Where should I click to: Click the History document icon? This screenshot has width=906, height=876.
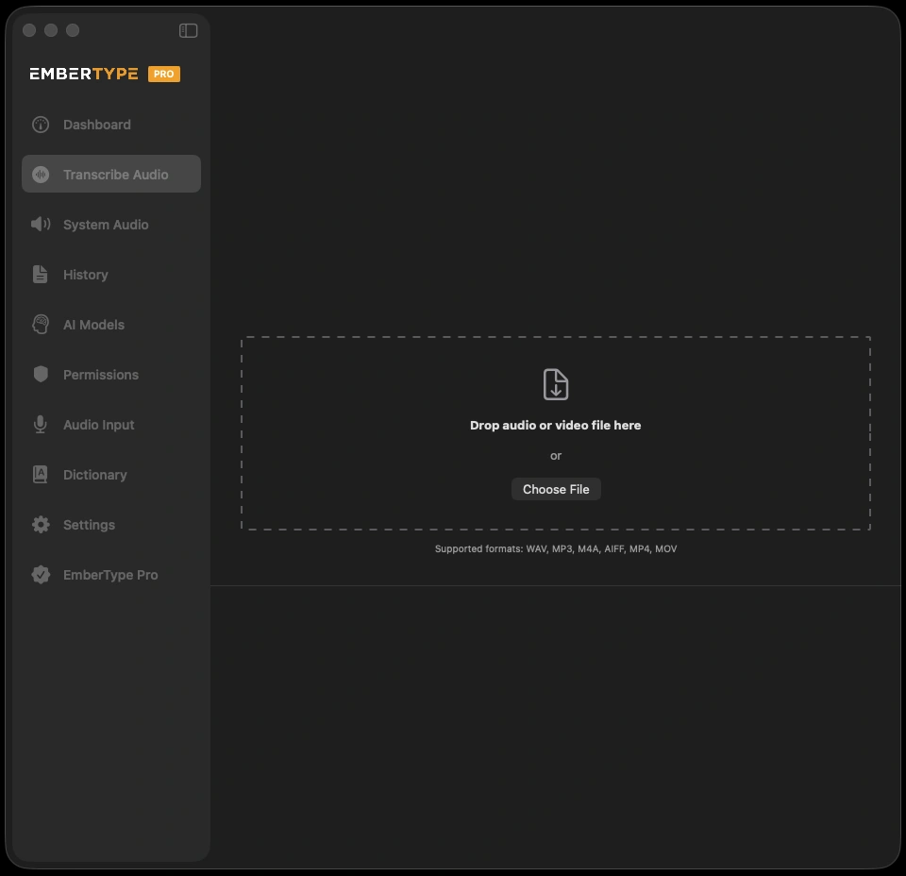click(40, 275)
